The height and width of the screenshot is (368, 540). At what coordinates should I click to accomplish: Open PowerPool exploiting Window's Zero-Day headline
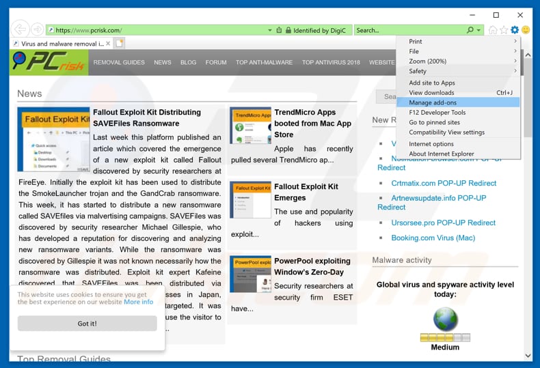tap(312, 266)
